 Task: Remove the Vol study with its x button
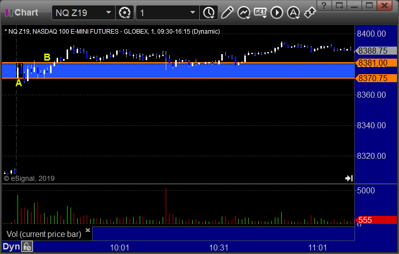[88, 230]
